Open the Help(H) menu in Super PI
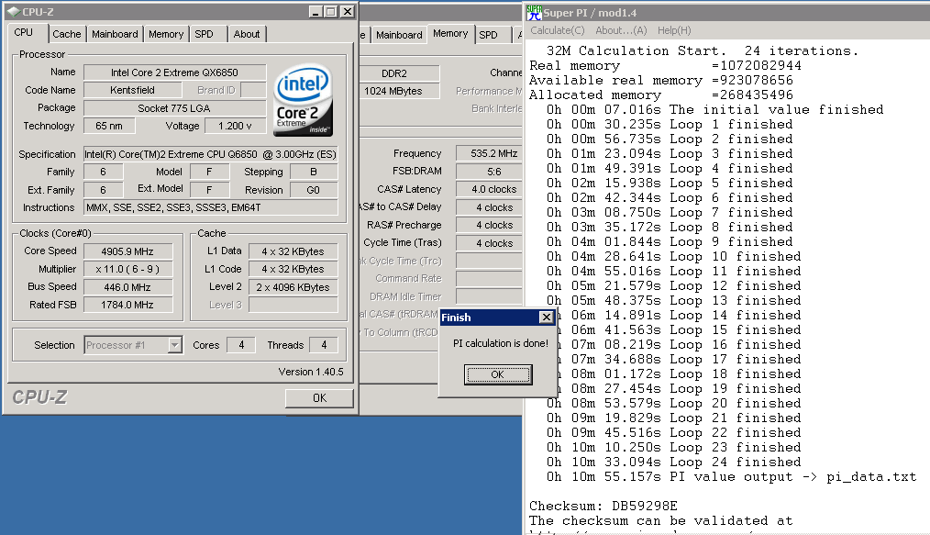 [x=674, y=30]
